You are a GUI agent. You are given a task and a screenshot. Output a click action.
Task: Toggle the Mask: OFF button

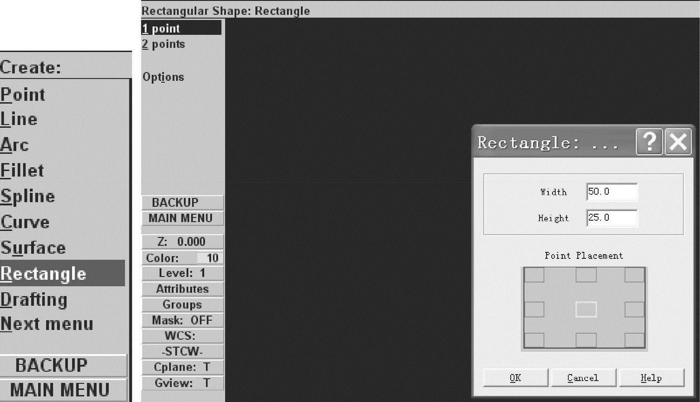[x=182, y=320]
